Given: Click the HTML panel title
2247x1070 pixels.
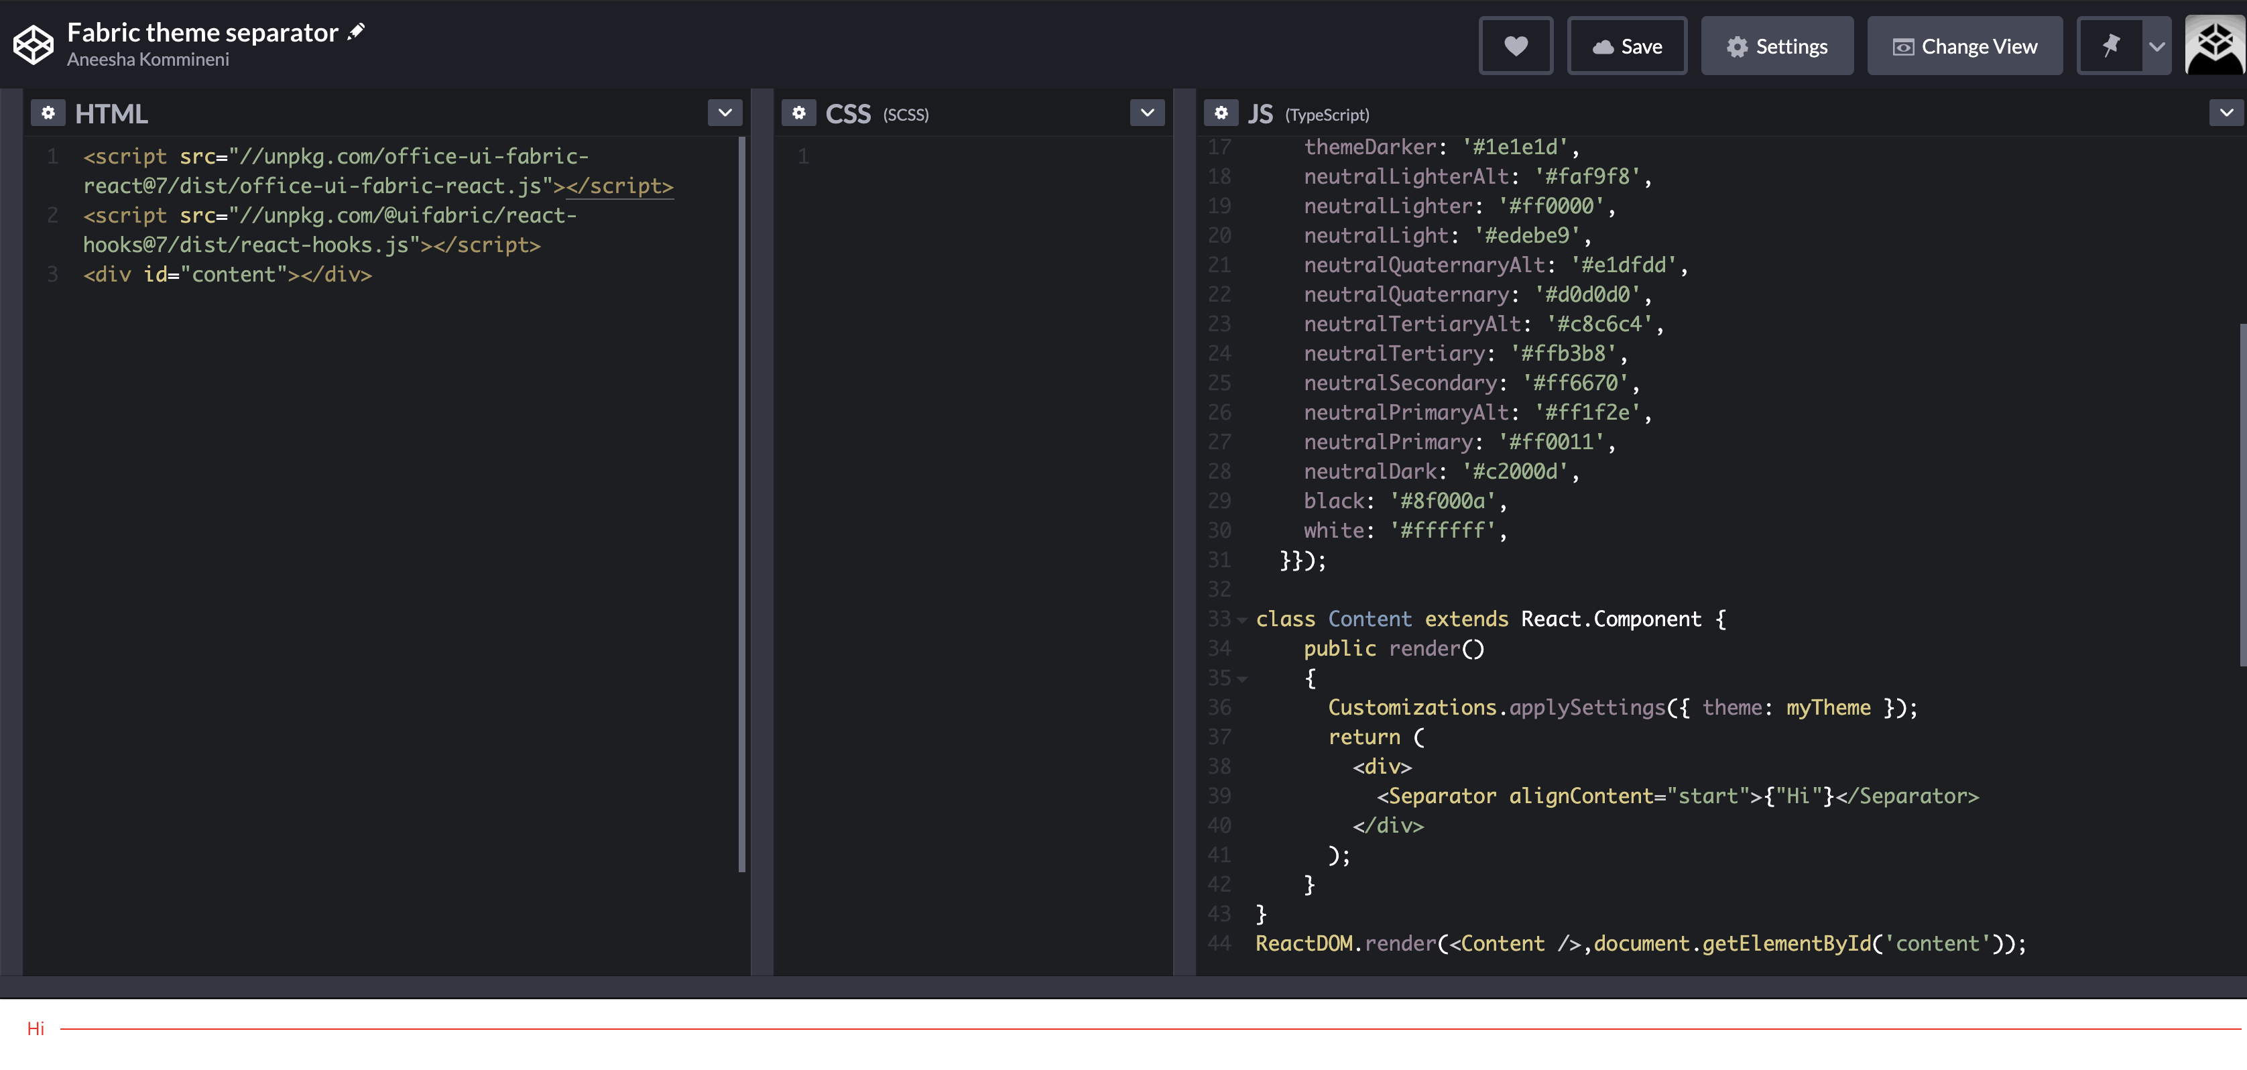Looking at the screenshot, I should (112, 113).
